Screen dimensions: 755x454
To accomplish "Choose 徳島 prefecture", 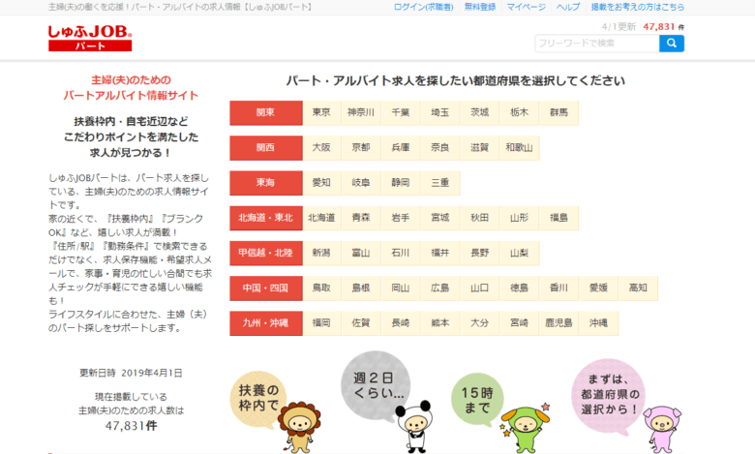I will tap(519, 288).
